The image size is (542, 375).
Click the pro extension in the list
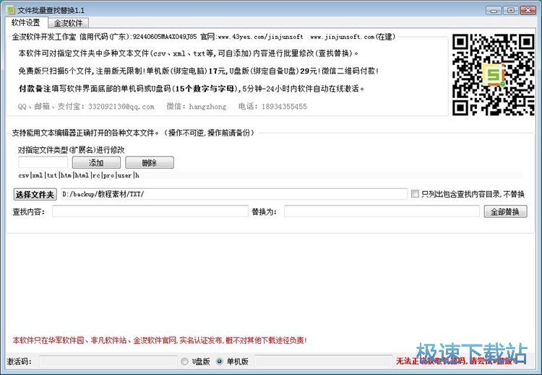[x=108, y=175]
